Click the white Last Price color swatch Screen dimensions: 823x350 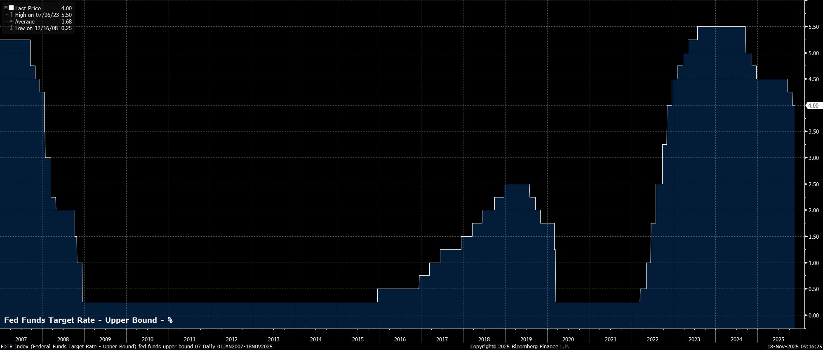[x=11, y=8]
